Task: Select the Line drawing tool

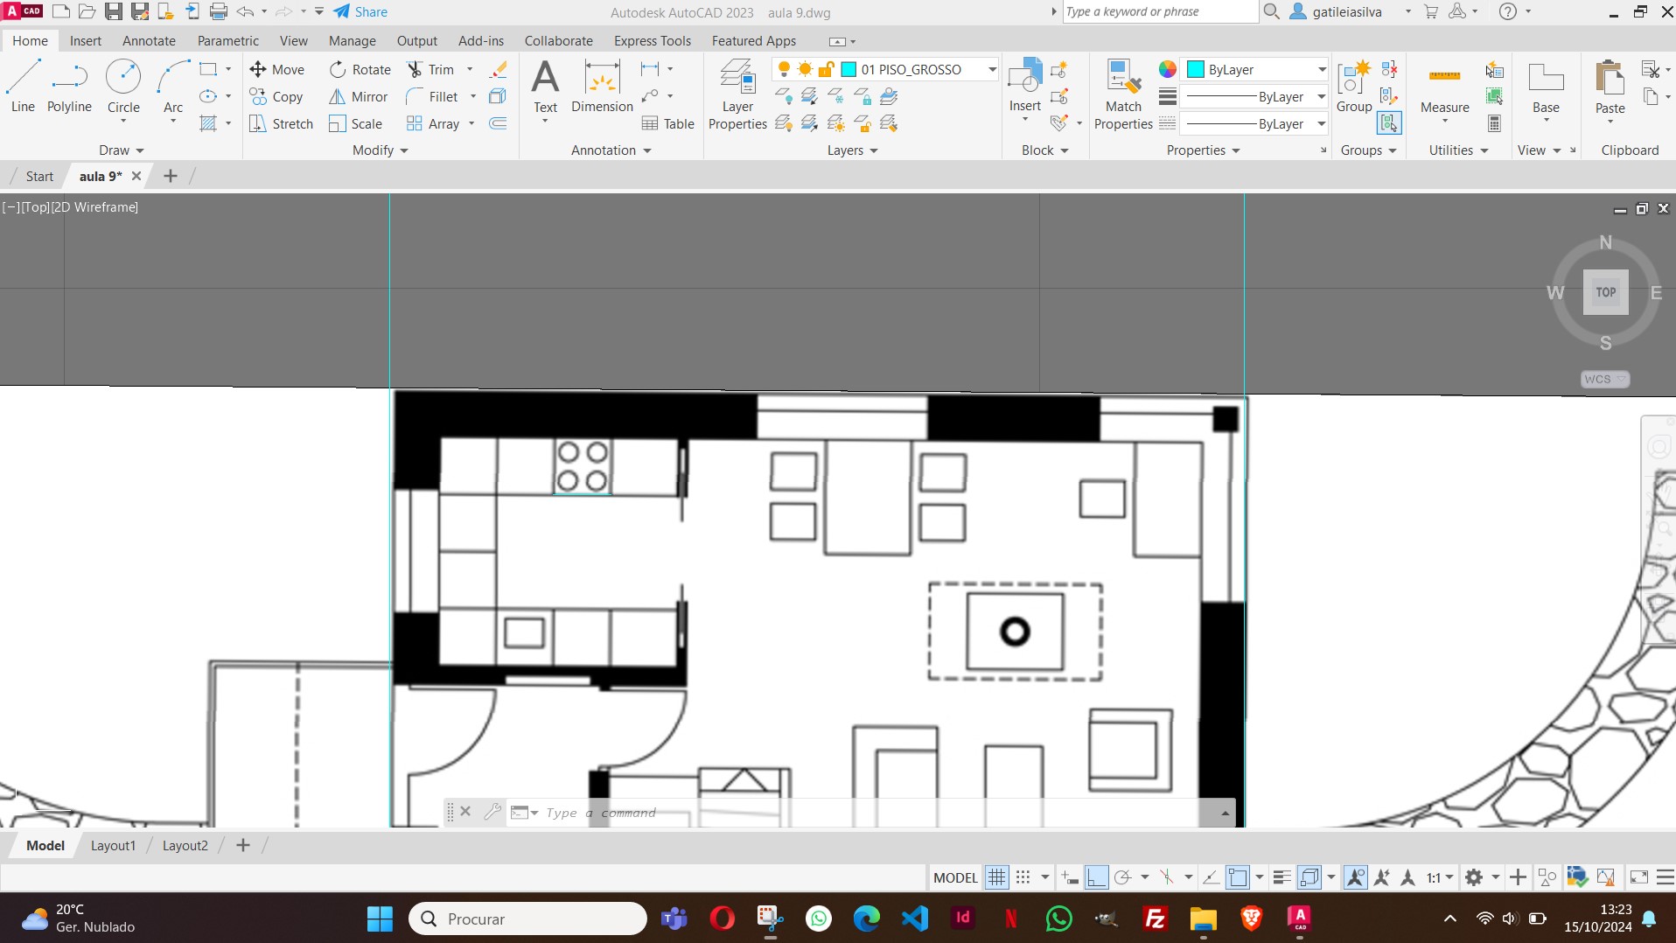Action: pos(23,87)
